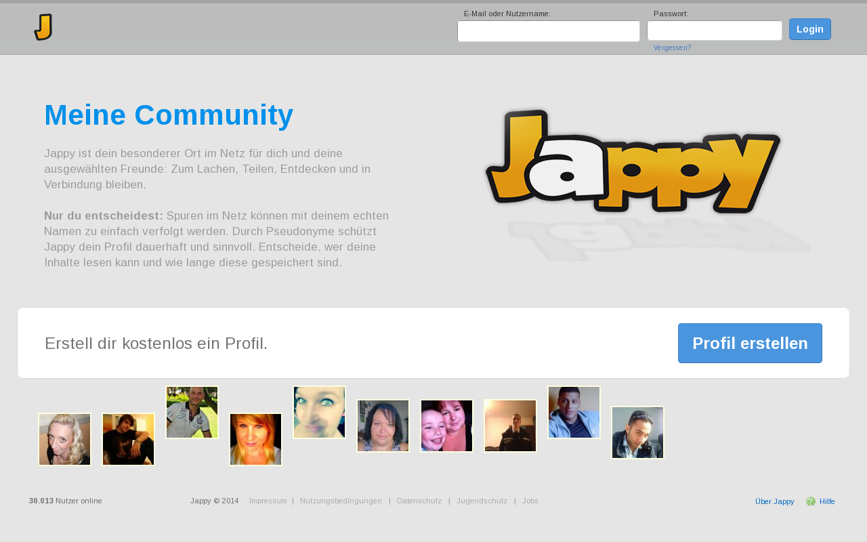Open the Jugendschutz footer link

[x=482, y=501]
